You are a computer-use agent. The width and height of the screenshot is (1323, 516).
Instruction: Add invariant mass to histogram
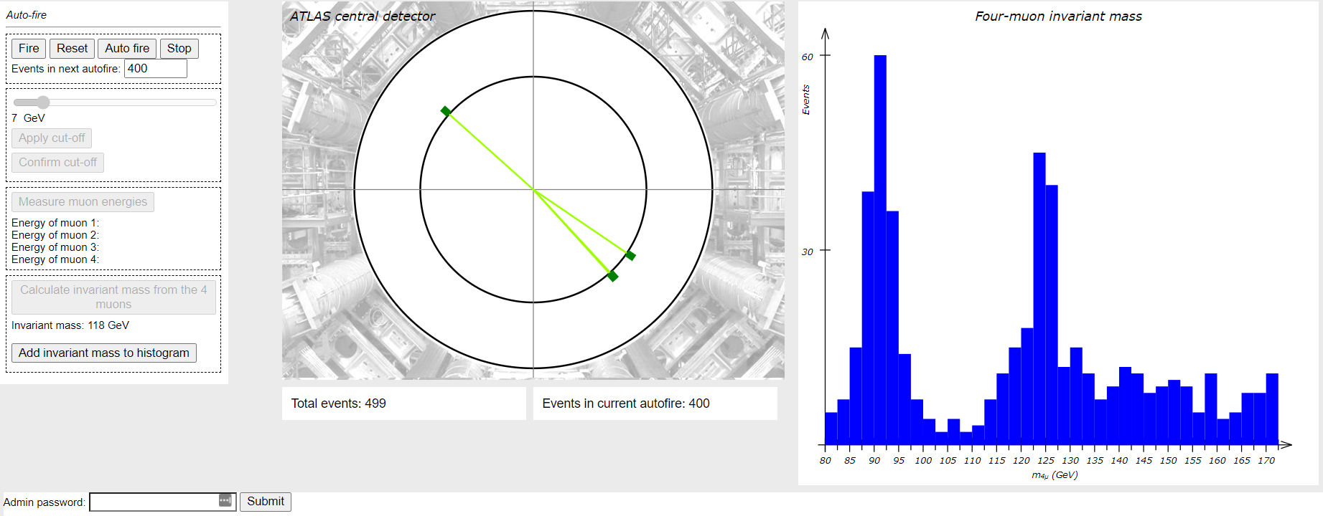pyautogui.click(x=104, y=353)
